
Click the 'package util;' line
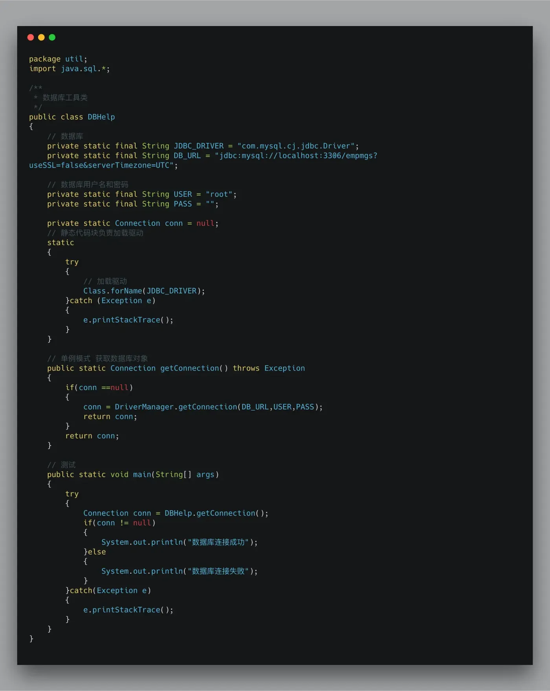58,59
